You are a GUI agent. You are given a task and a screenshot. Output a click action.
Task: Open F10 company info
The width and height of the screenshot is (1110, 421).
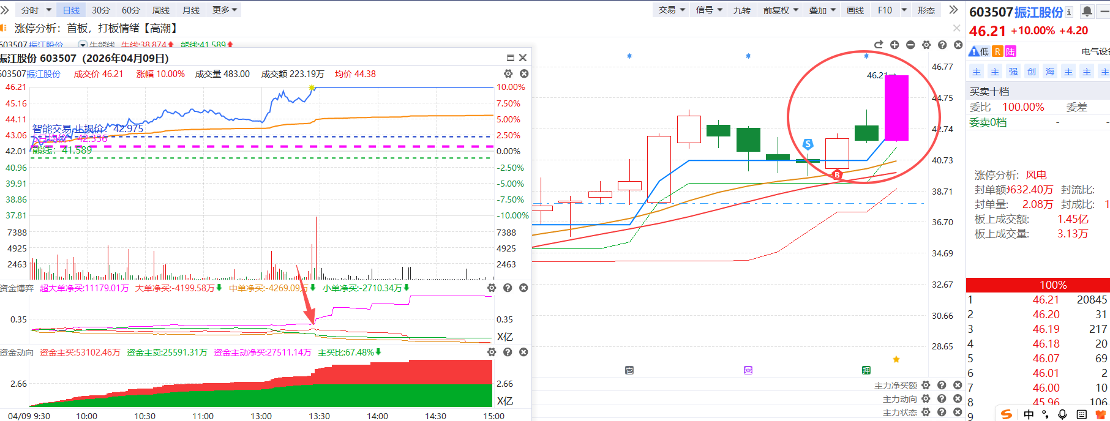(885, 10)
